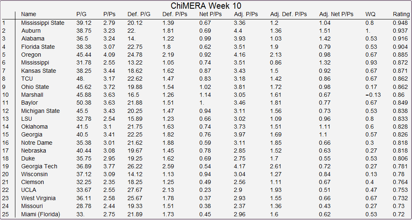Click the ChiMERA Week 10 title
The image size is (412, 220).
[206, 6]
